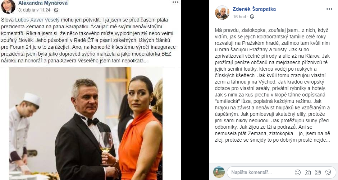The image size is (338, 180).
Task: Open options menu on Alexandra Mynářová's post
Action: pyautogui.click(x=175, y=2)
